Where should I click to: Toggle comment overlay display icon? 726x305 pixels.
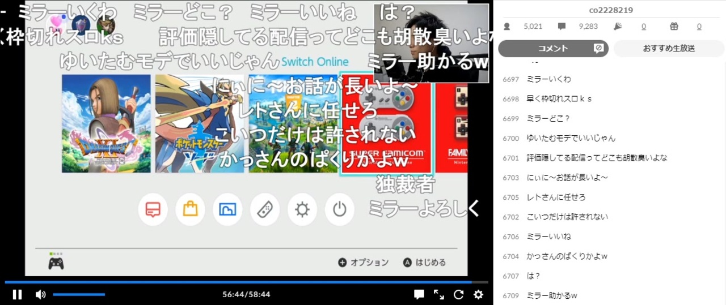419,294
